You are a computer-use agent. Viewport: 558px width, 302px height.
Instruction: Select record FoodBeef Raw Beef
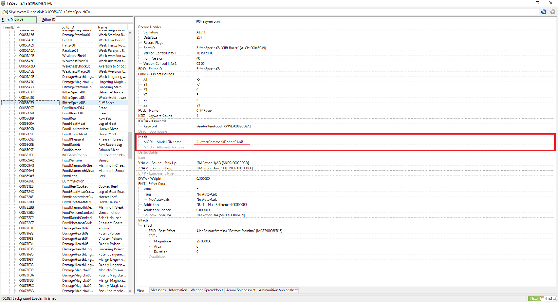(65, 119)
